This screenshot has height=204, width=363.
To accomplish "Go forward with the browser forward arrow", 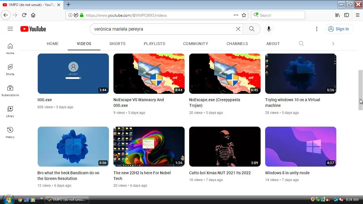I will [x=15, y=15].
